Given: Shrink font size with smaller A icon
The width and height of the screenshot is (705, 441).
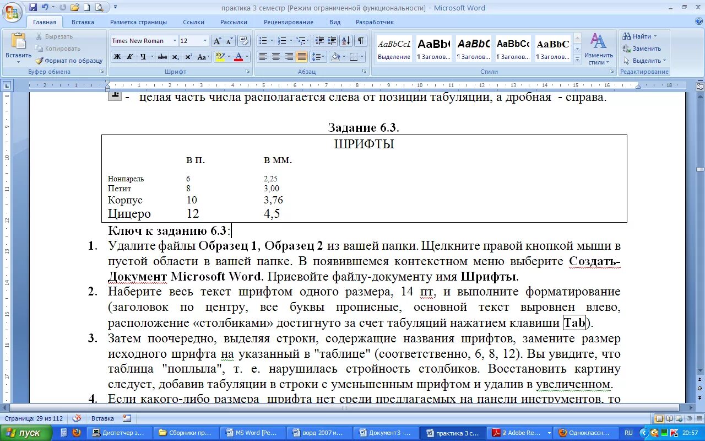Looking at the screenshot, I should (230, 41).
